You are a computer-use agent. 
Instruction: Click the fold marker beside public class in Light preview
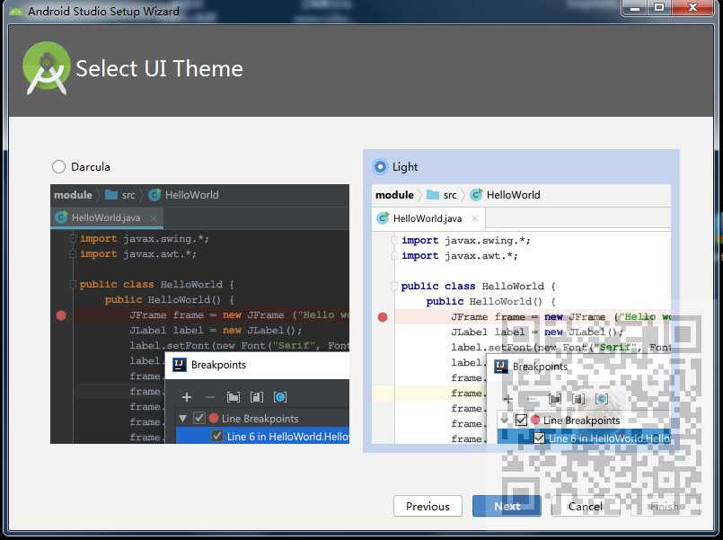[394, 286]
